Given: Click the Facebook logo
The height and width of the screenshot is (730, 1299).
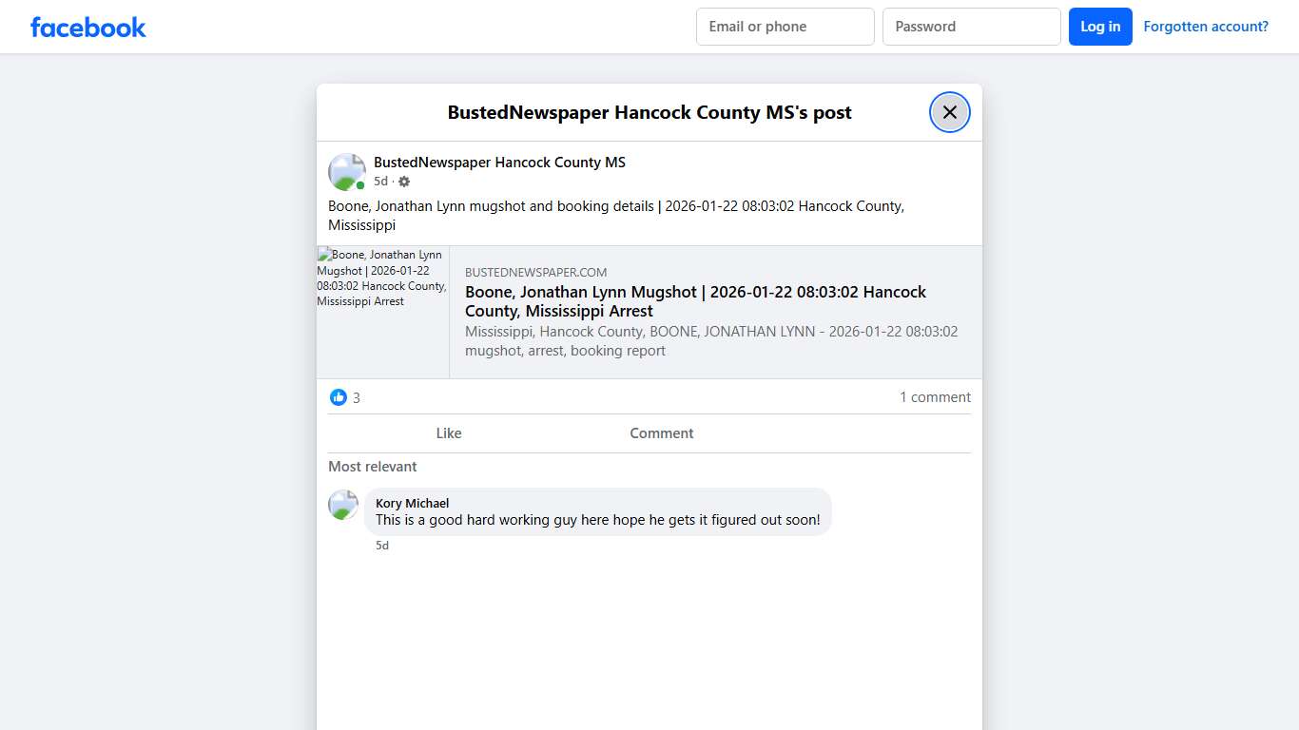Looking at the screenshot, I should (x=87, y=27).
